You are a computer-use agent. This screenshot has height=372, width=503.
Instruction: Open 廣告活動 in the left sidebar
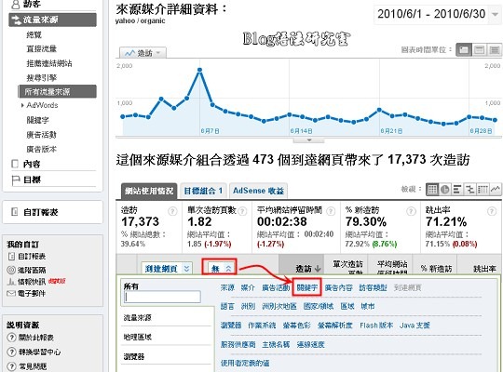click(x=41, y=135)
